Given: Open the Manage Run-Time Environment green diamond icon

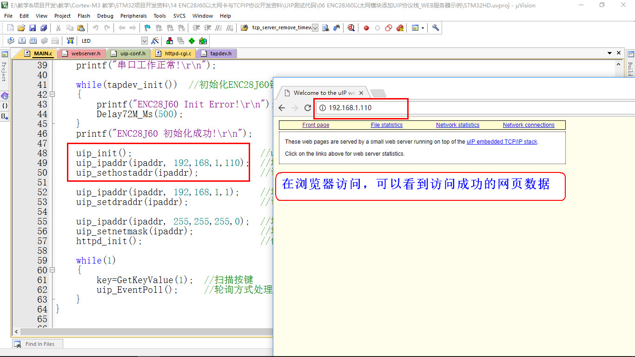Looking at the screenshot, I should [192, 41].
